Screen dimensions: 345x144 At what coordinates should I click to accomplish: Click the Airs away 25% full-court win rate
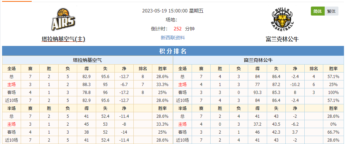(162, 93)
